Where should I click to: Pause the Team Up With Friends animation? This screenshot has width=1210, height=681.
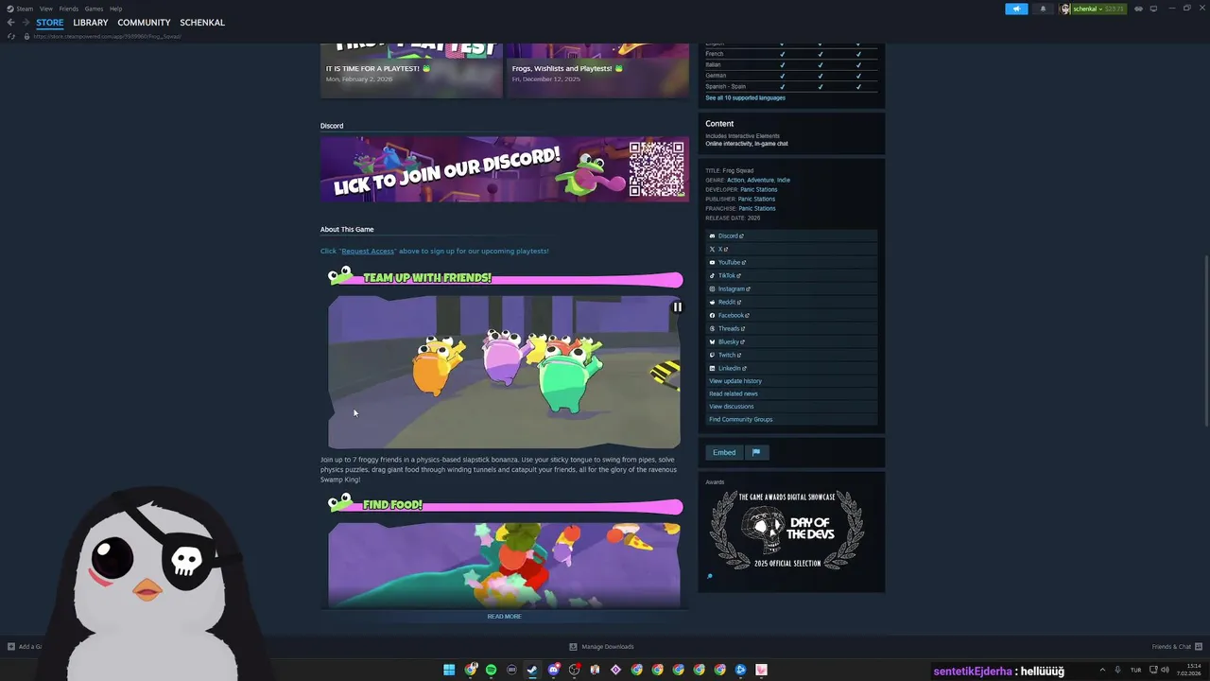pos(677,306)
